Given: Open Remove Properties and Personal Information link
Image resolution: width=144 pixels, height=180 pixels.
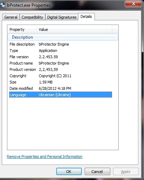Looking at the screenshot, I should point(45,156).
